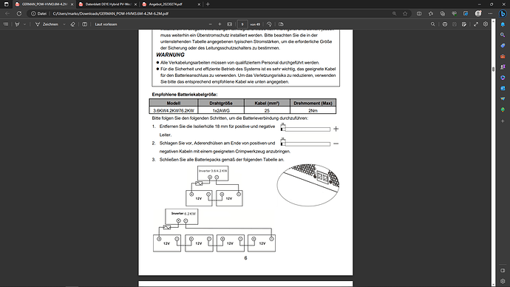The image size is (510, 287).
Task: Select the highlight tool in PDF toolbar
Action: [x=17, y=24]
